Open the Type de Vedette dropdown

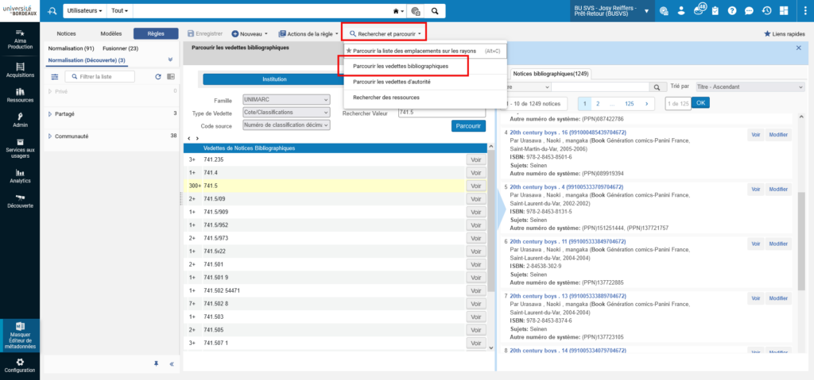(286, 112)
